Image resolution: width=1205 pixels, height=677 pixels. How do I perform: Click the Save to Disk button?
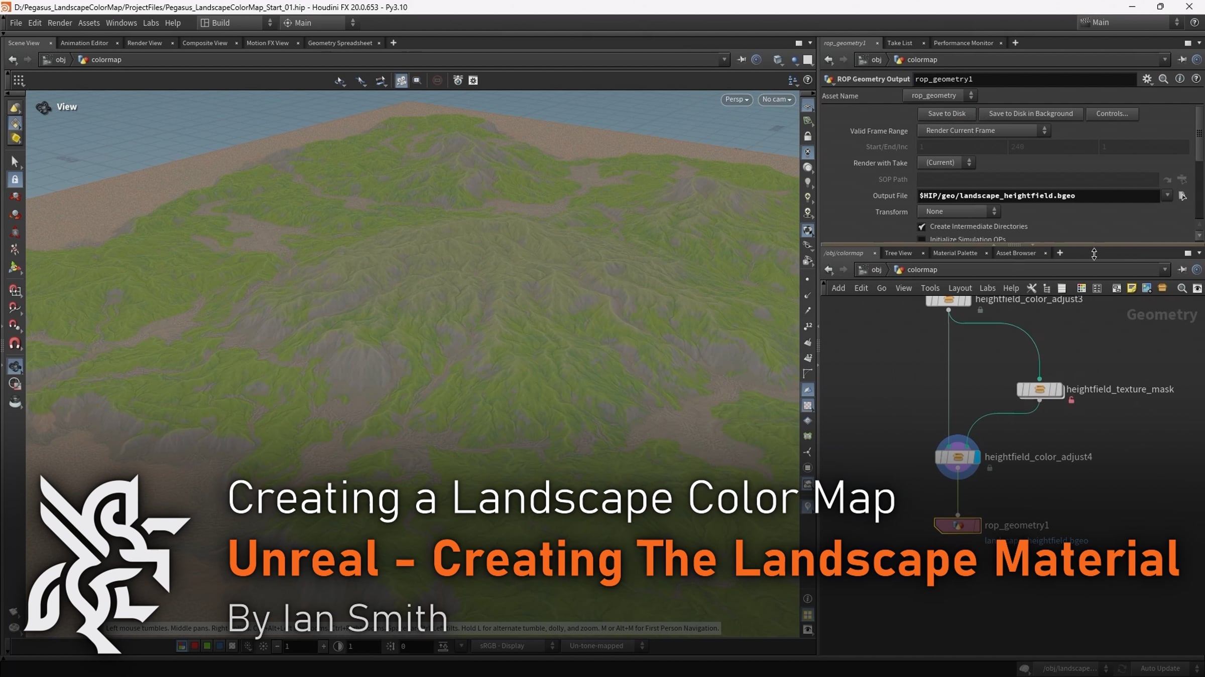pos(946,114)
